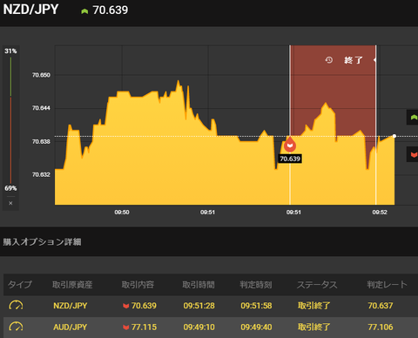Image resolution: width=418 pixels, height=338 pixels.
Task: Click the タイプ column header
Action: (x=19, y=285)
